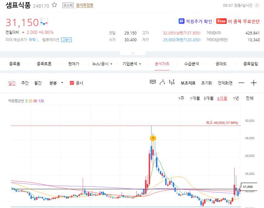Open the 보조지표 indicator selector
Image resolution: width=264 pixels, height=208 pixels.
tap(189, 83)
